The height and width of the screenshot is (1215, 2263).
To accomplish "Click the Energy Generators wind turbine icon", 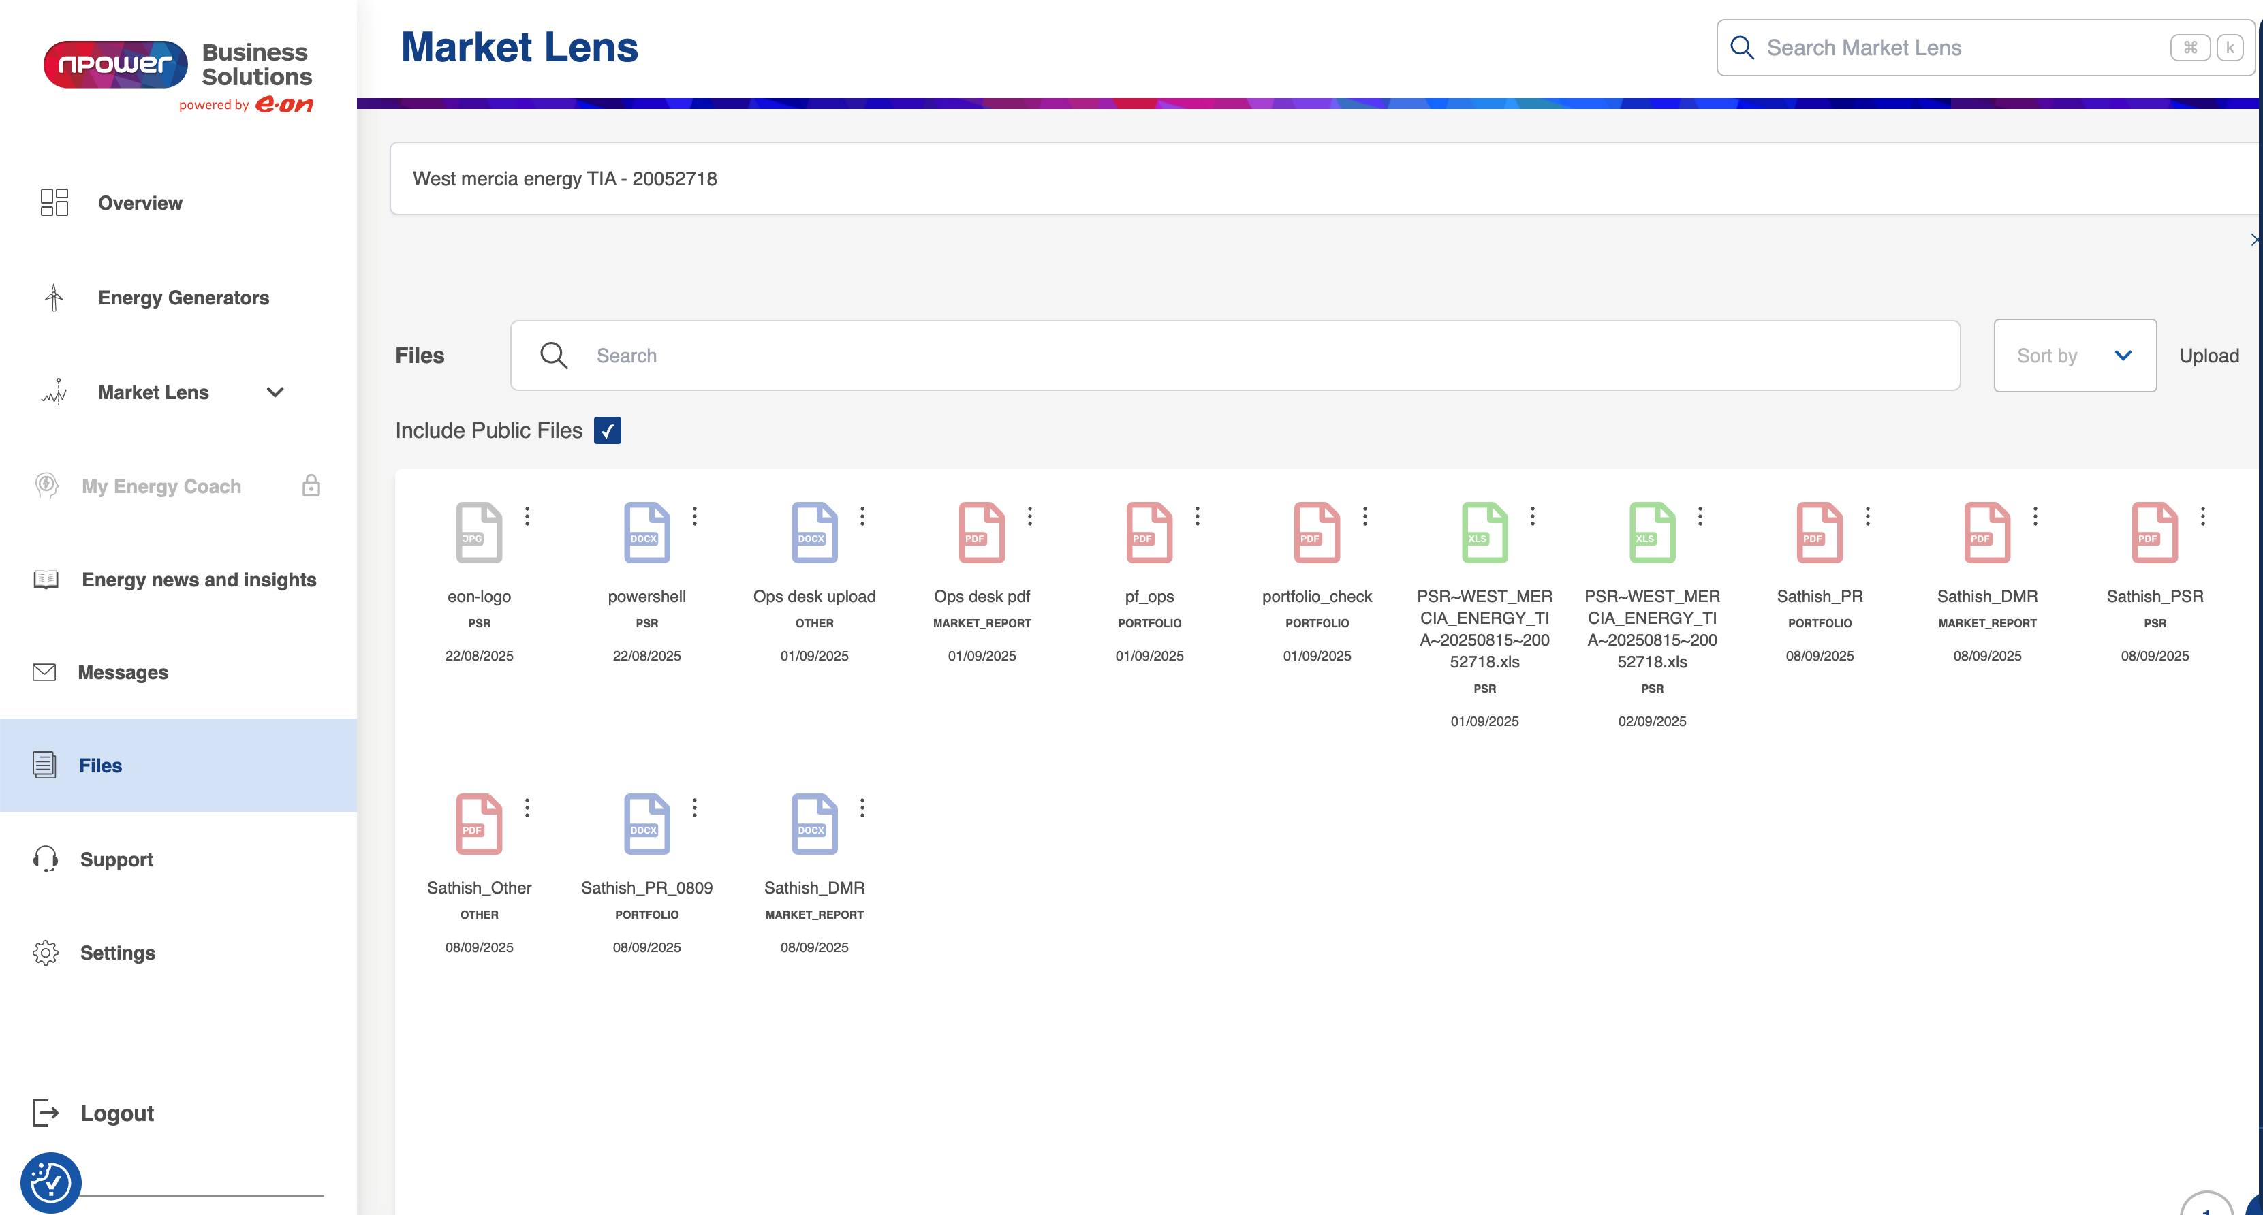I will 54,298.
